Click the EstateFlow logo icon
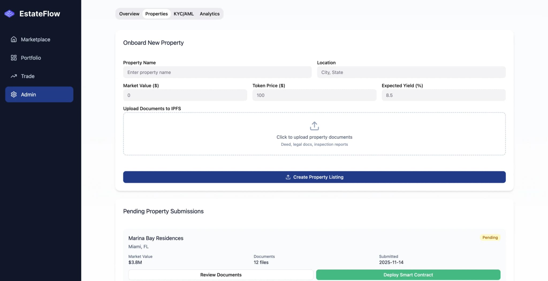The width and height of the screenshot is (548, 281). (9, 13)
